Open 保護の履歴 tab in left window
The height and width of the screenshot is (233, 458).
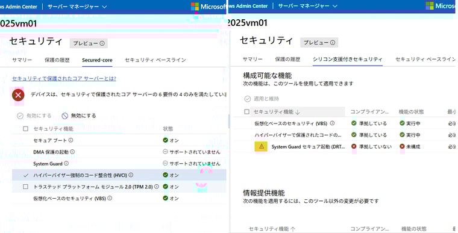coord(57,60)
